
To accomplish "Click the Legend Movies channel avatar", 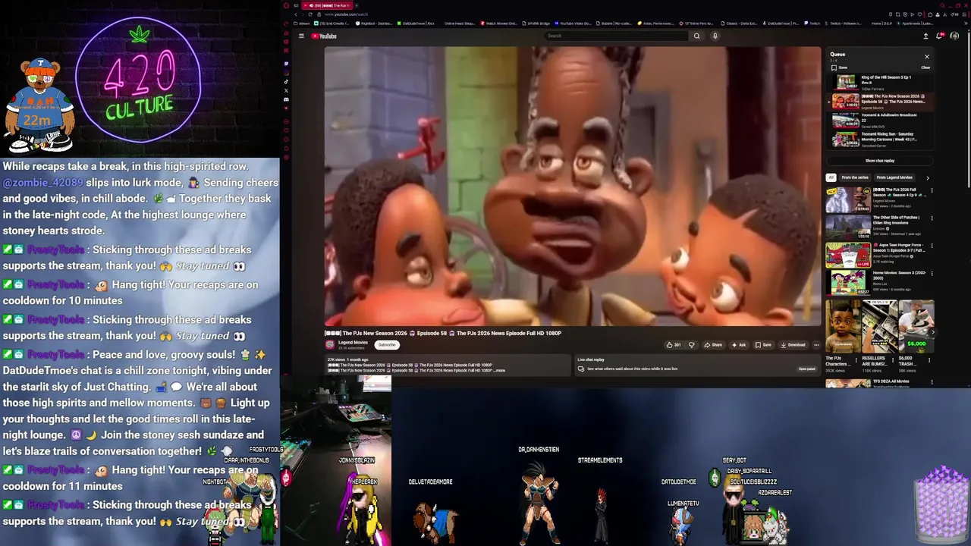I will (329, 344).
